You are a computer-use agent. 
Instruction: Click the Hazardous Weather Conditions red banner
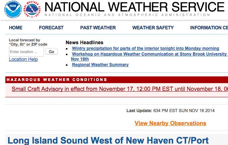point(117,80)
